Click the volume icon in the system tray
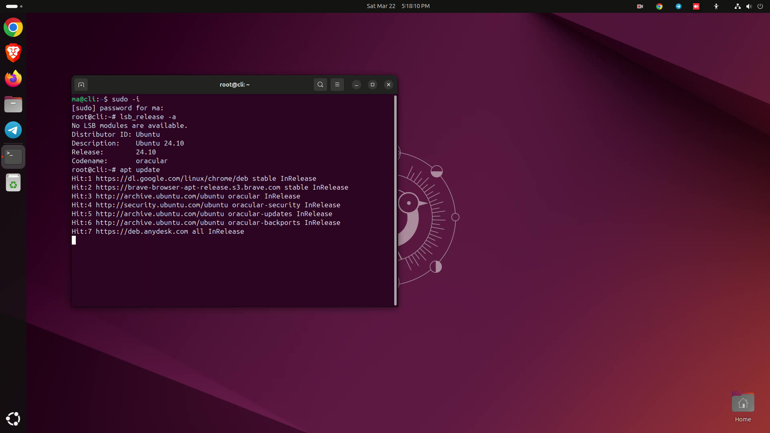The width and height of the screenshot is (770, 433). (x=749, y=6)
